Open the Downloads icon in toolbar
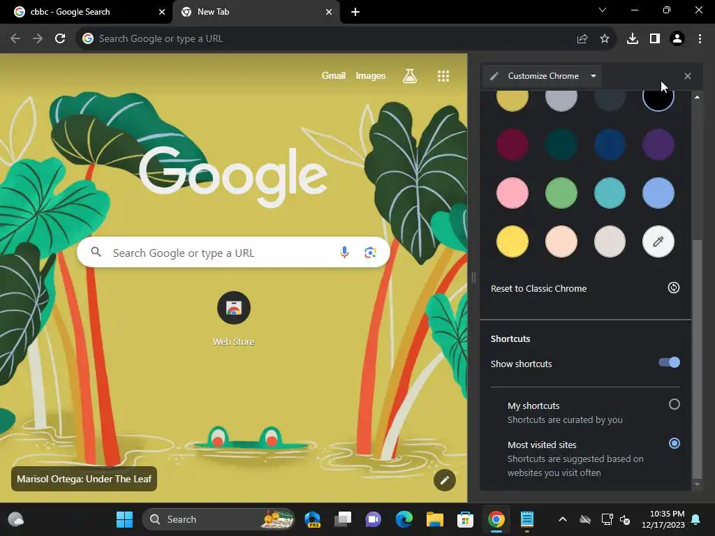Viewport: 715px width, 536px height. click(633, 39)
